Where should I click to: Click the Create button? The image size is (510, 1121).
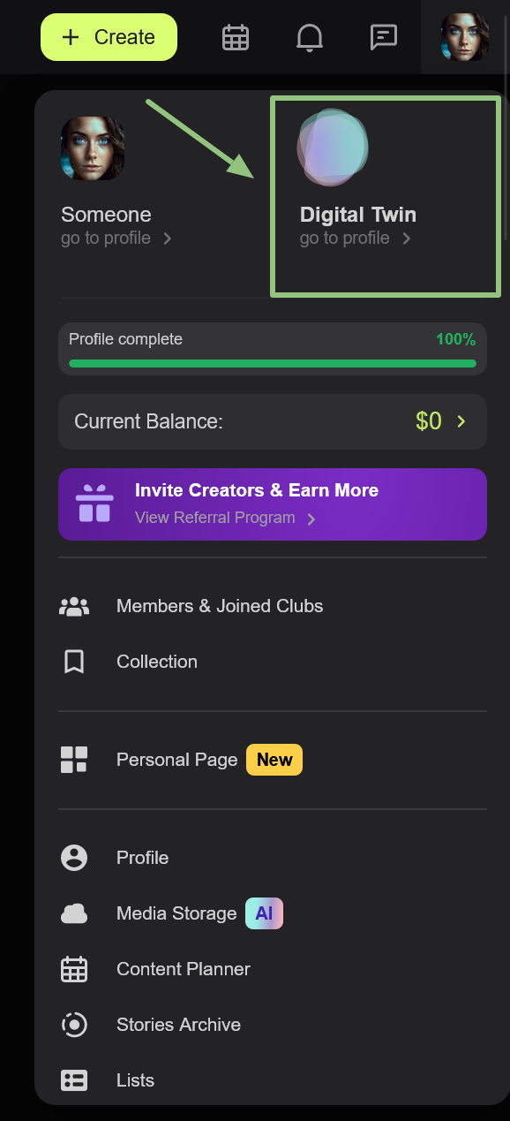(x=109, y=37)
